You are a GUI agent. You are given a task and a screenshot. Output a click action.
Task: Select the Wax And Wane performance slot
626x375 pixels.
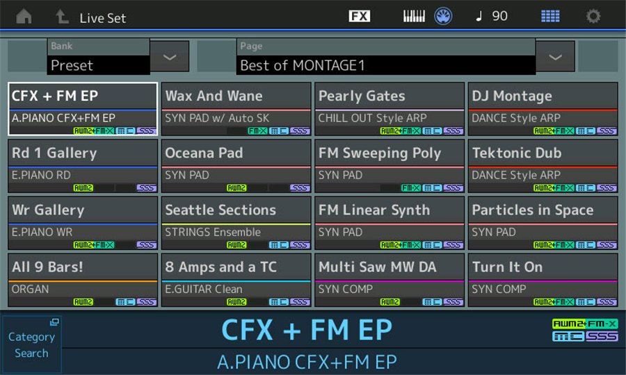[236, 108]
